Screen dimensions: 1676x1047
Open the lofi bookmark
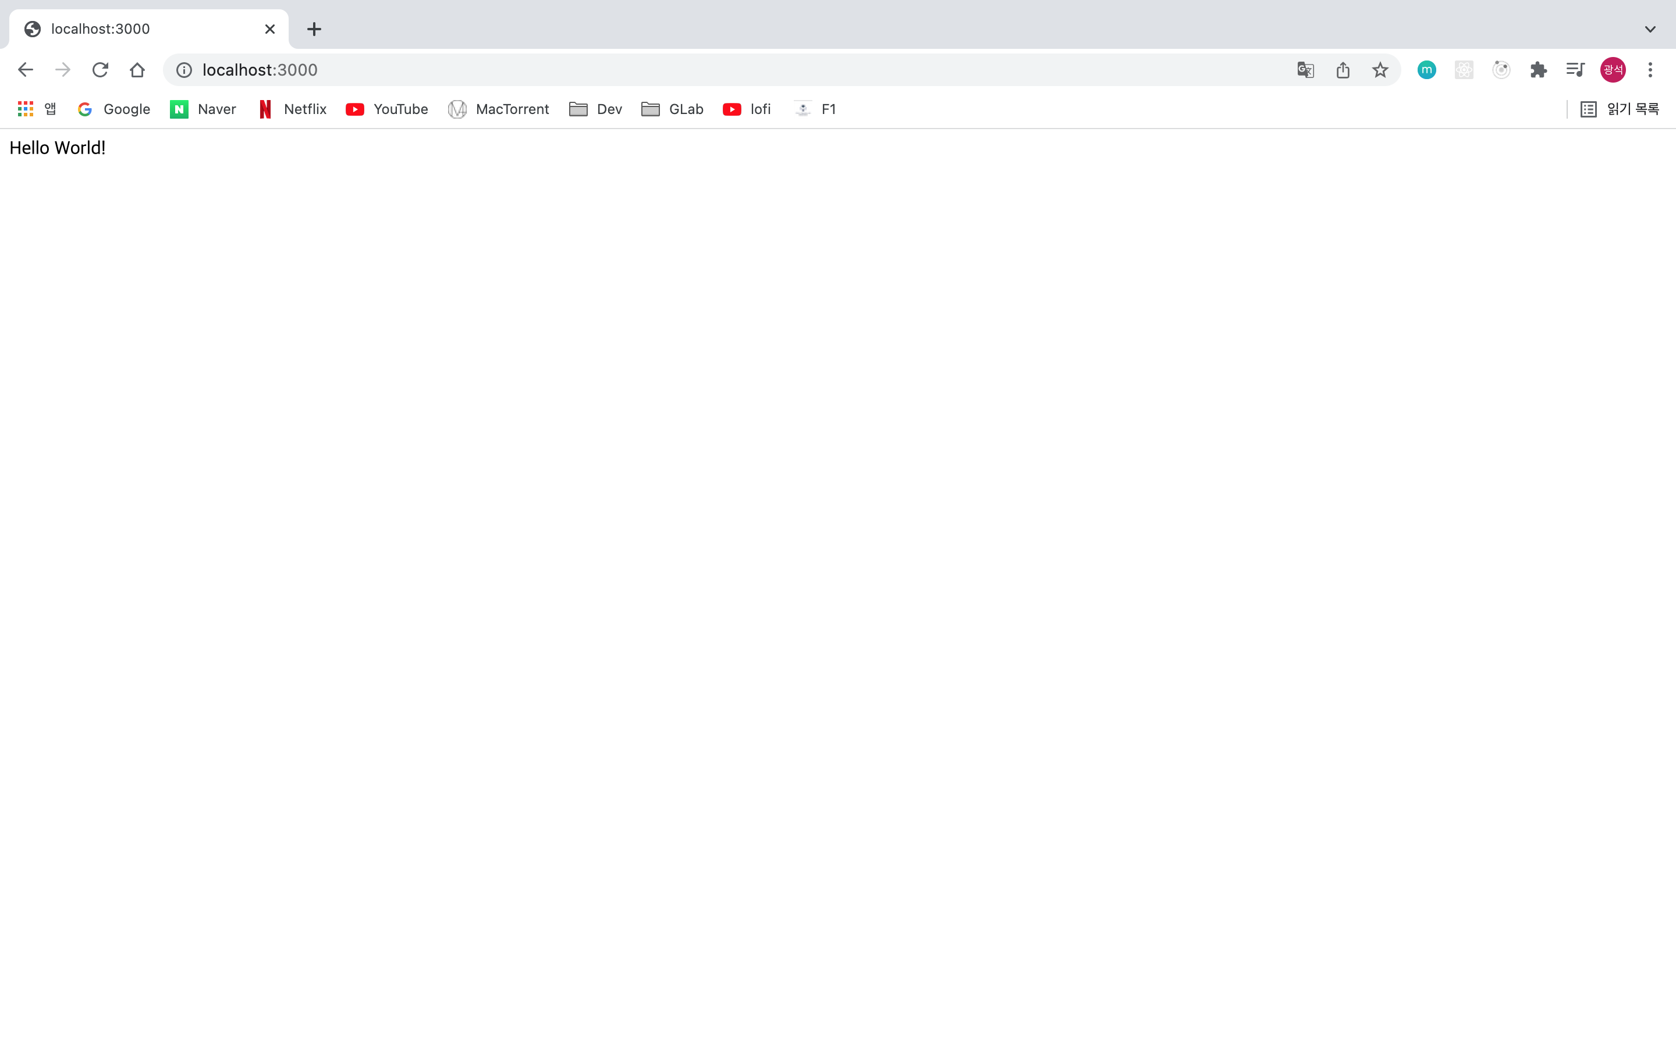747,109
